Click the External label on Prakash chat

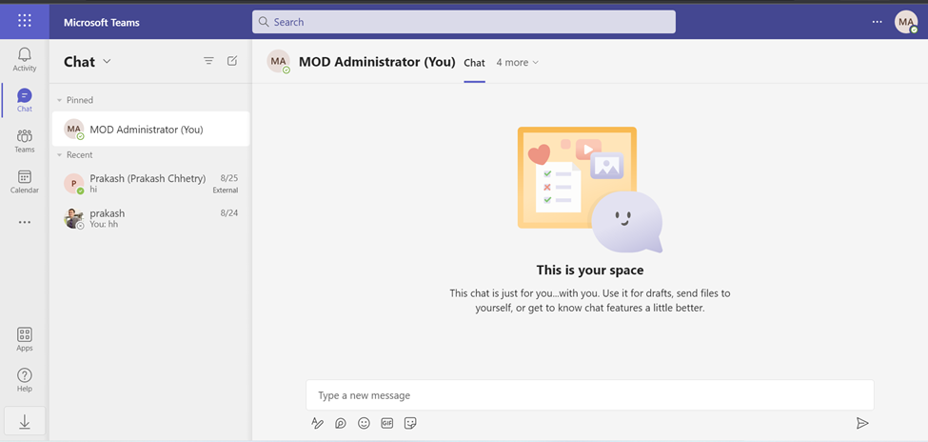click(x=226, y=191)
